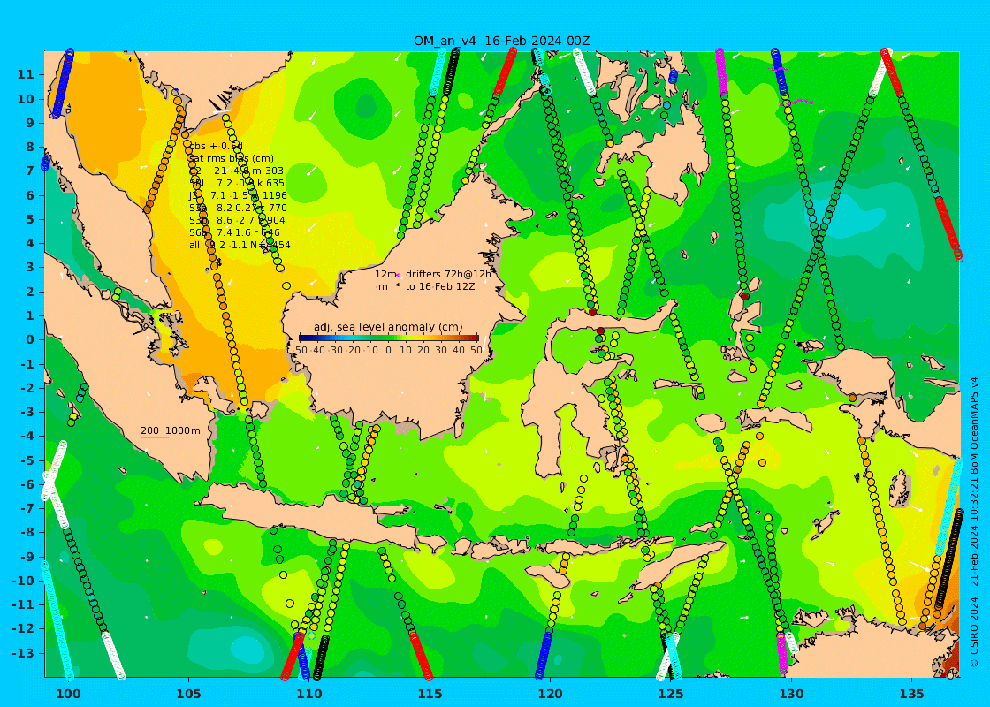The height and width of the screenshot is (707, 990).
Task: Click the dark red end of the color bar
Action: click(x=475, y=338)
